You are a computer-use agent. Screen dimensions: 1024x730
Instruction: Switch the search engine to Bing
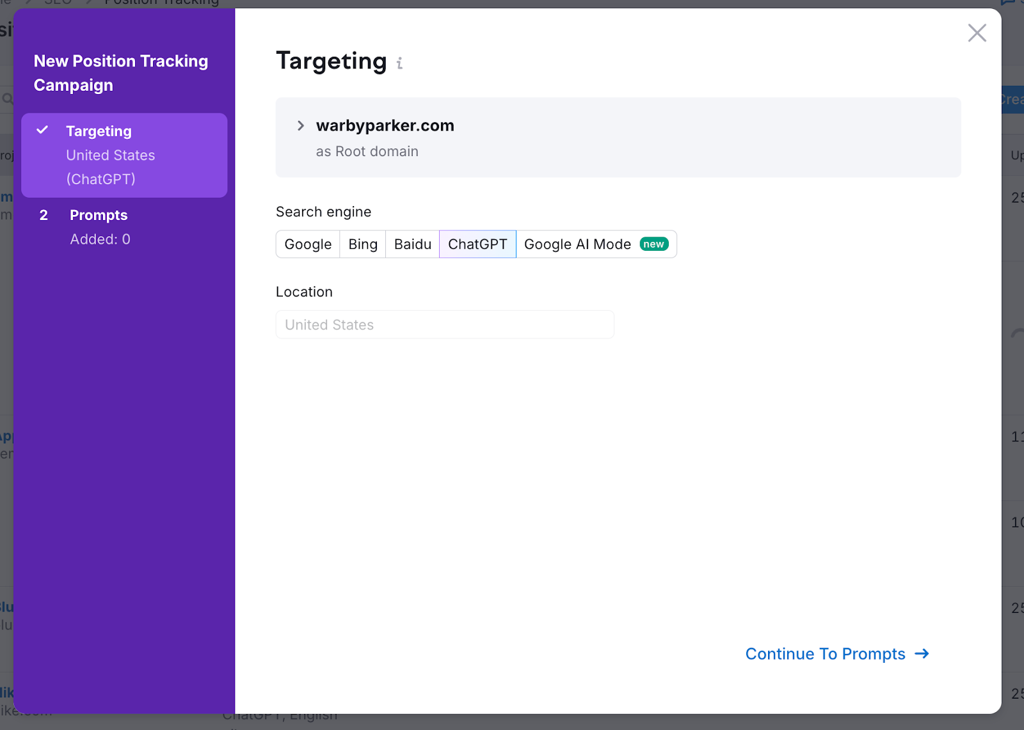tap(362, 244)
